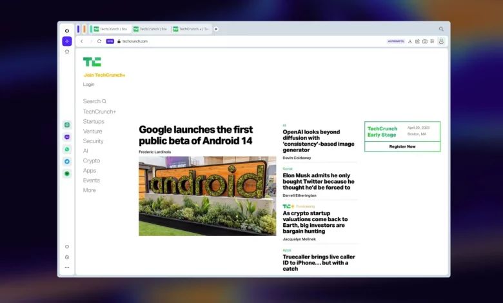Switch to the TechCrunch+ tab
Viewport: 503px width, 303px height.
(x=192, y=29)
